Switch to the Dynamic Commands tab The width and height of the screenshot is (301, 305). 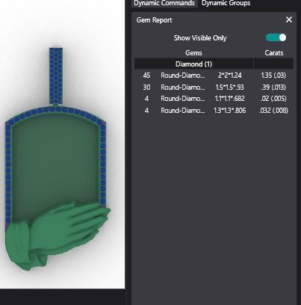point(164,3)
